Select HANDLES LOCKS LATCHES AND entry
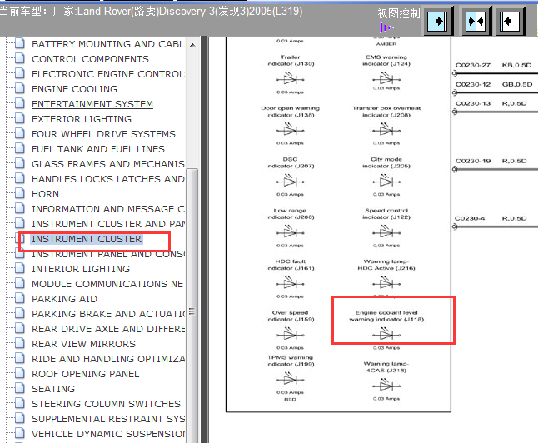 (x=108, y=179)
